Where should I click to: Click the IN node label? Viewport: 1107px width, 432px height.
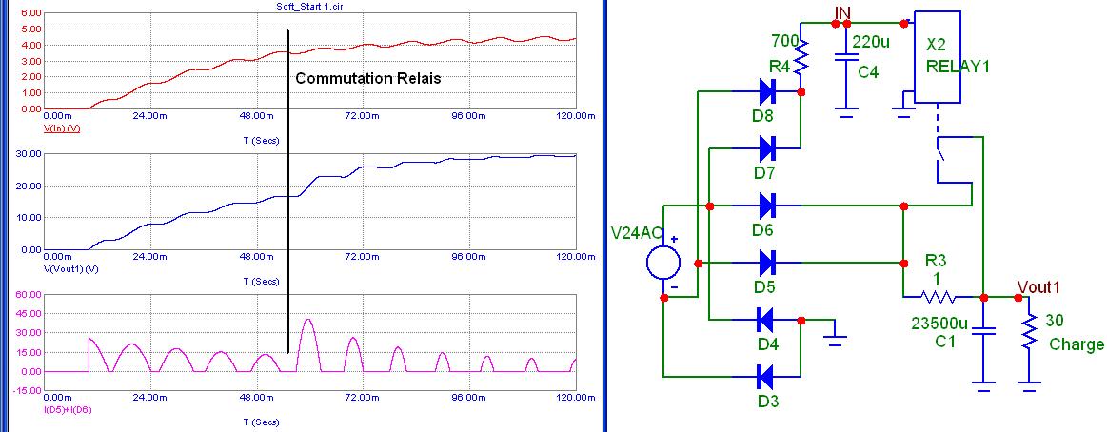[x=841, y=12]
